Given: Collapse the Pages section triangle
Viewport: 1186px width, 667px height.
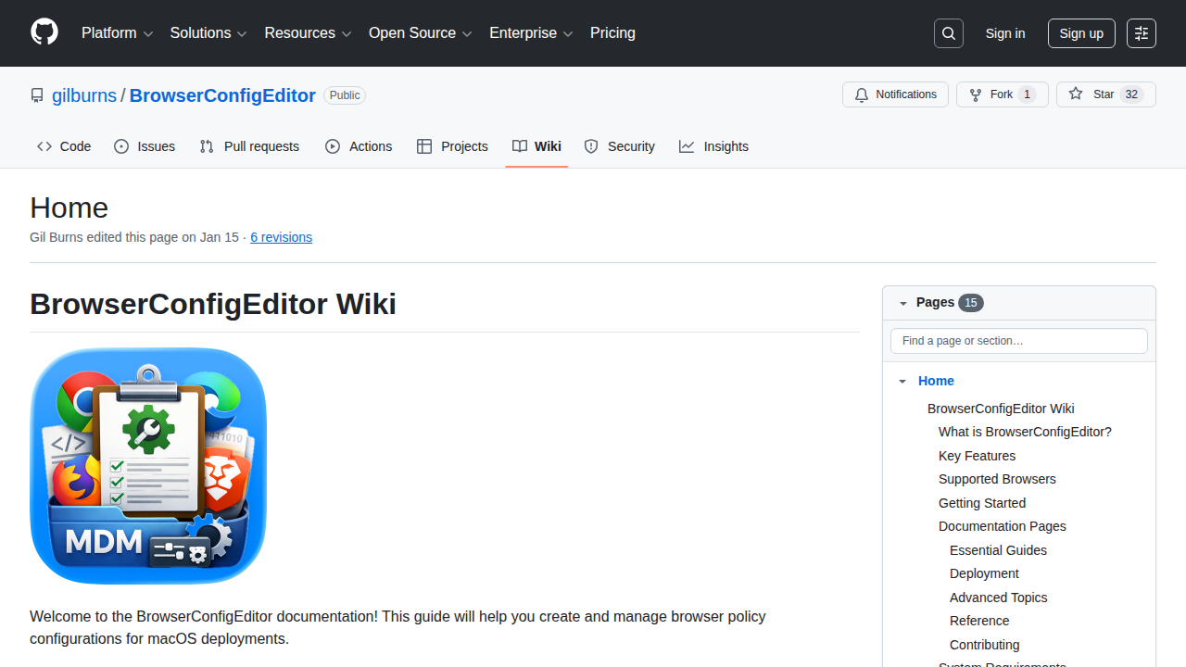Looking at the screenshot, I should click(903, 303).
